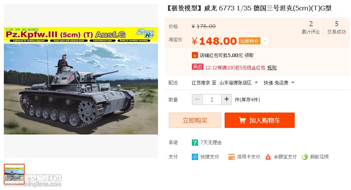Click the 余额宝支付 payment icon
This screenshot has height=190, width=351.
coord(268,157)
